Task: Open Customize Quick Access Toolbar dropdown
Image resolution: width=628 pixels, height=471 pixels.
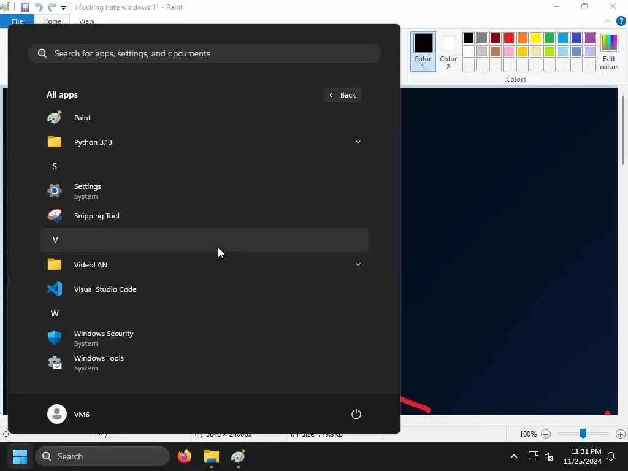Action: pos(63,7)
